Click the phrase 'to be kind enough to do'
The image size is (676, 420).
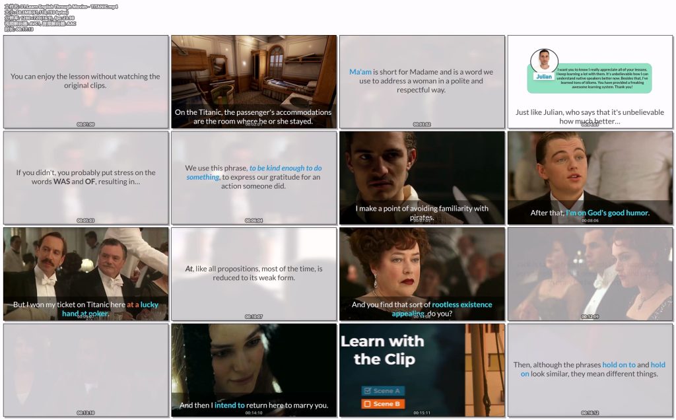[285, 168]
